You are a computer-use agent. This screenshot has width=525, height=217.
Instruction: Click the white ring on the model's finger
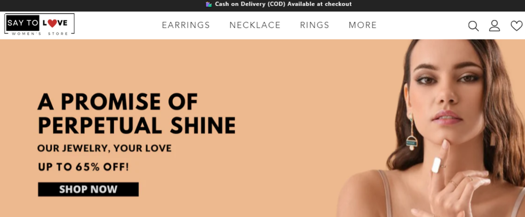click(x=436, y=165)
